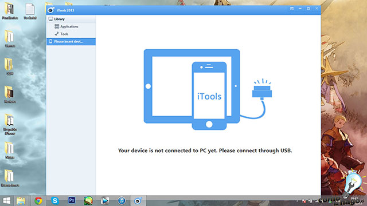Select the first folder on the desktop

coord(10,11)
